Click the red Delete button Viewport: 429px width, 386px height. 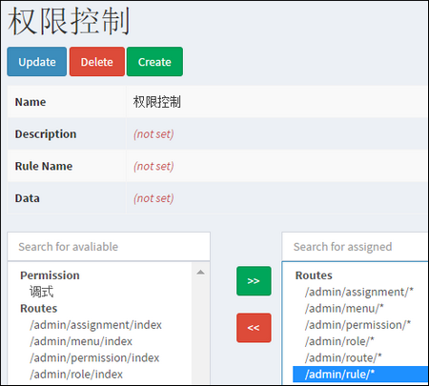97,62
